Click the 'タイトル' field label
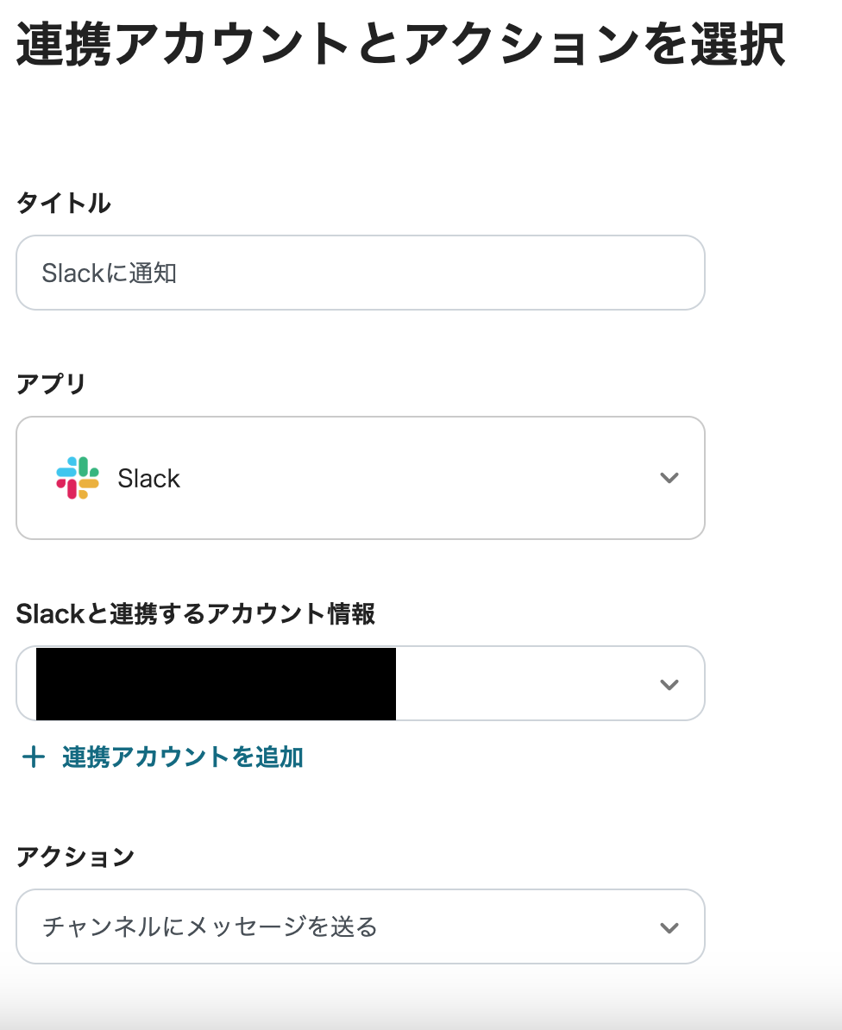The height and width of the screenshot is (1030, 842). coord(63,204)
